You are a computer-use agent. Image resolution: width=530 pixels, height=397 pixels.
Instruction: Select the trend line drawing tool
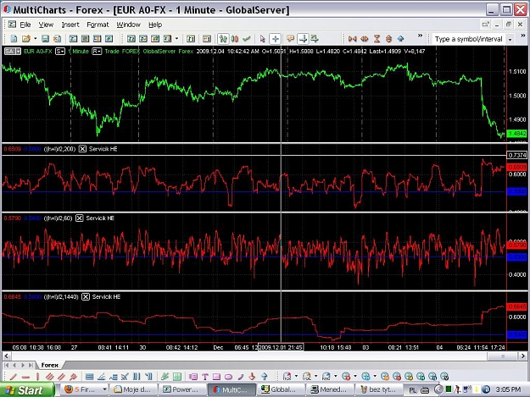point(14,377)
